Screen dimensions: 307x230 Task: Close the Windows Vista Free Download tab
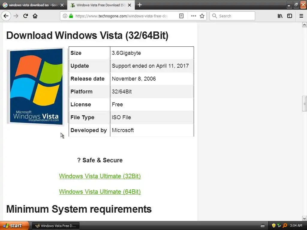(130, 5)
